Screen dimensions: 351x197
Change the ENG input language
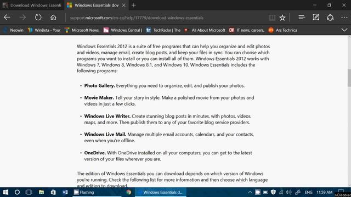coord(308,192)
